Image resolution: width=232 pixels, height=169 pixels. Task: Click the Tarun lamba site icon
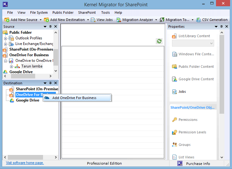click(17, 67)
